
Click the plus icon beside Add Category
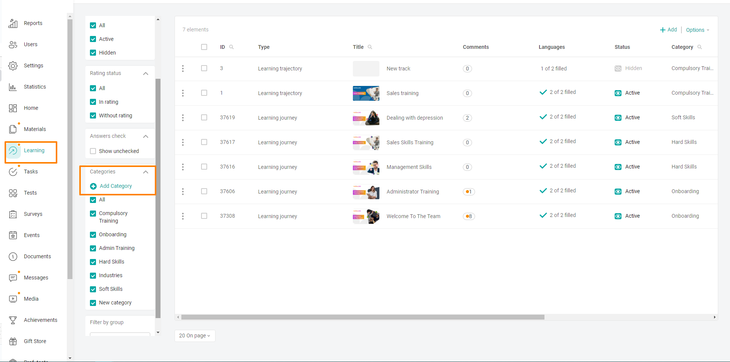point(93,186)
